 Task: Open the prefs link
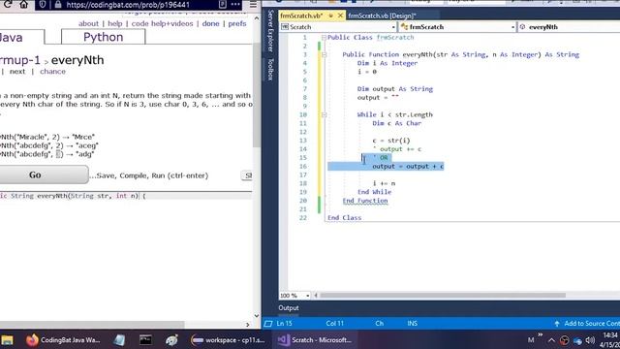(x=237, y=23)
